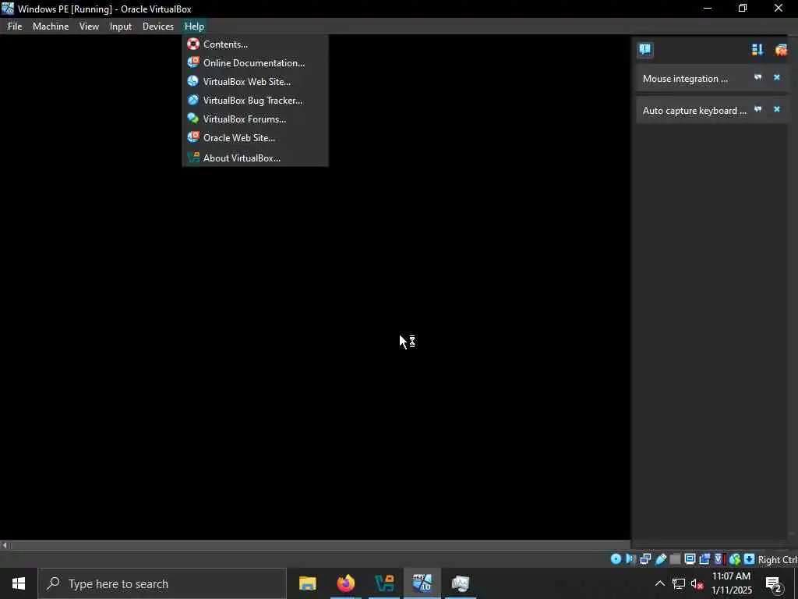Click the muted volume tray icon
Image resolution: width=798 pixels, height=599 pixels.
697,583
